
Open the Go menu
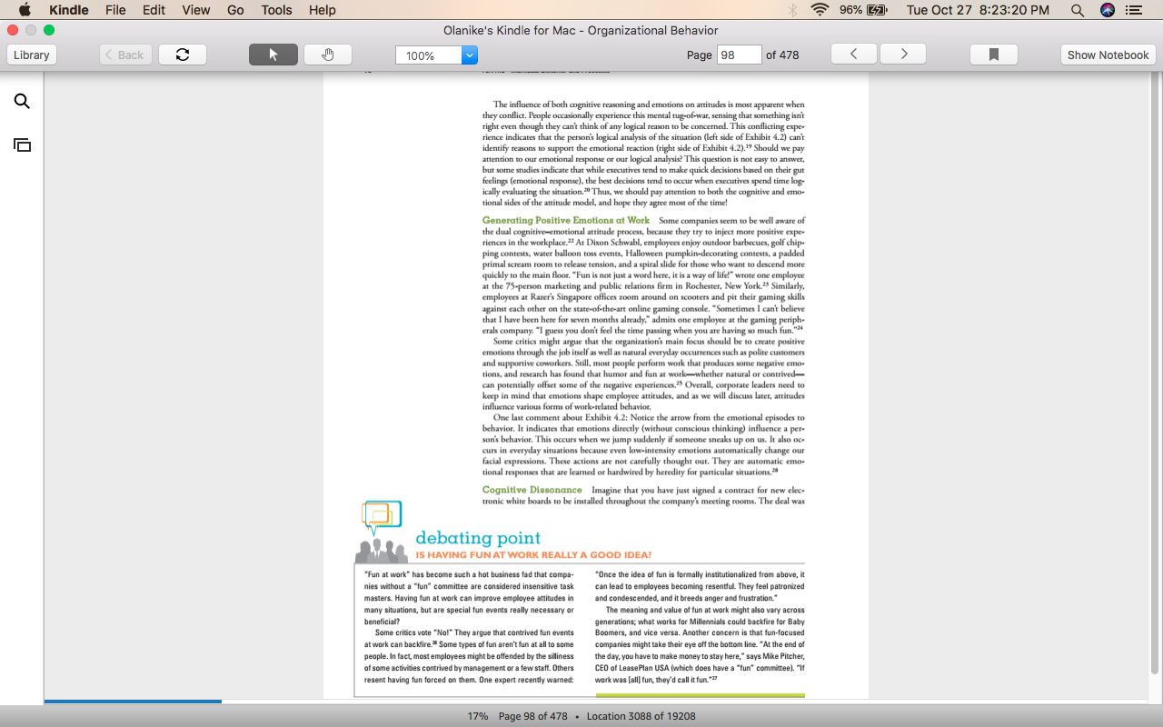(235, 10)
